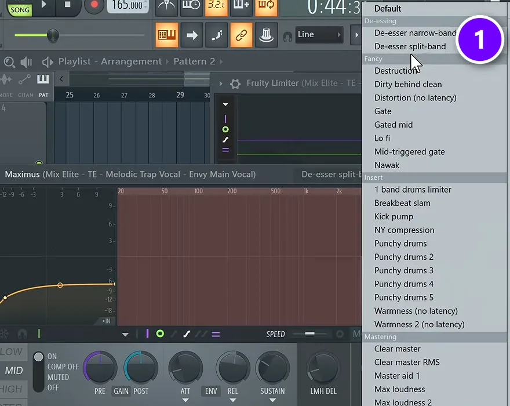Adjust the Maximus SPEED slider
510x406 pixels.
(309, 333)
